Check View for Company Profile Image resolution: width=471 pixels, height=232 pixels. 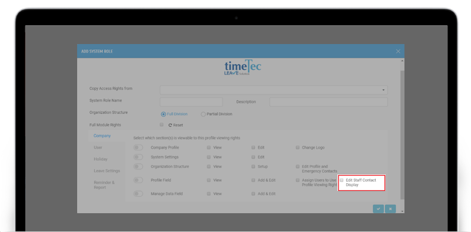tap(208, 147)
